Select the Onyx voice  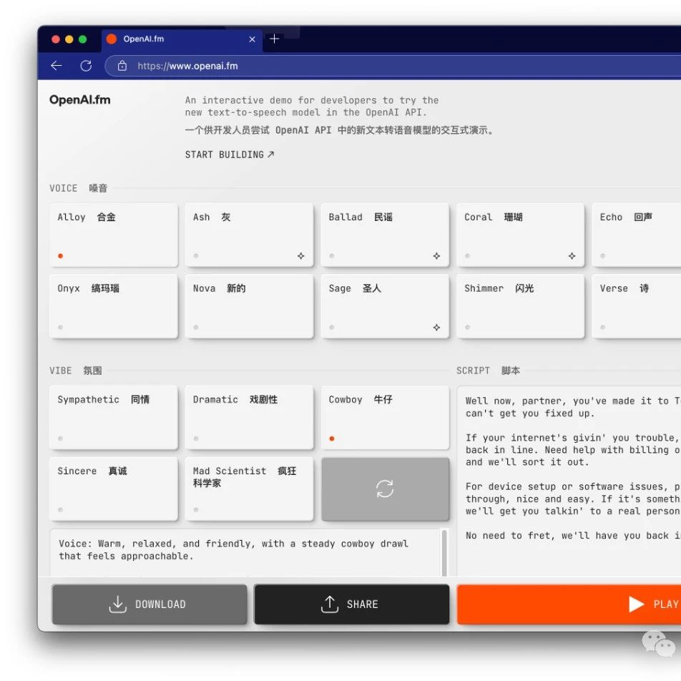pyautogui.click(x=114, y=306)
